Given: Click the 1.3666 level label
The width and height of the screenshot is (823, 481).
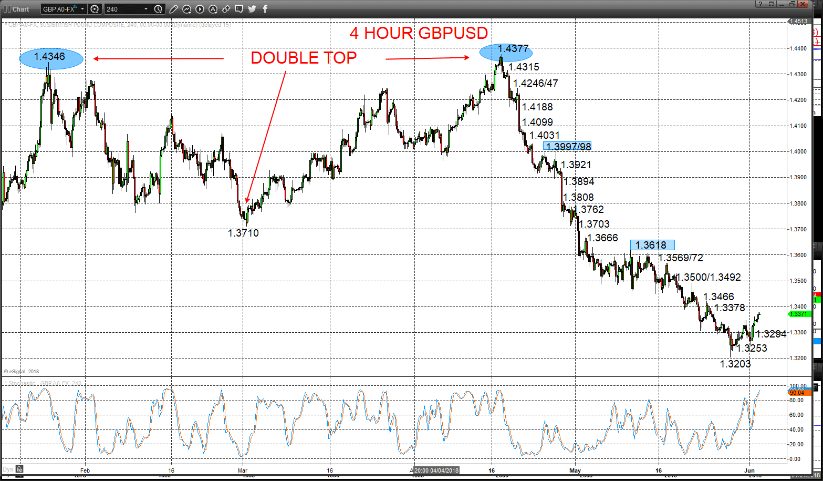Looking at the screenshot, I should tap(602, 238).
